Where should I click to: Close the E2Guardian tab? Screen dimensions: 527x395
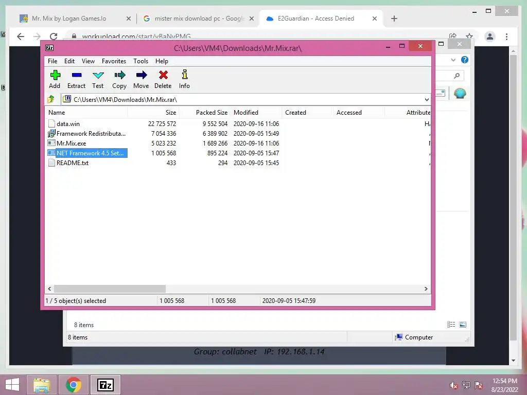click(x=375, y=19)
